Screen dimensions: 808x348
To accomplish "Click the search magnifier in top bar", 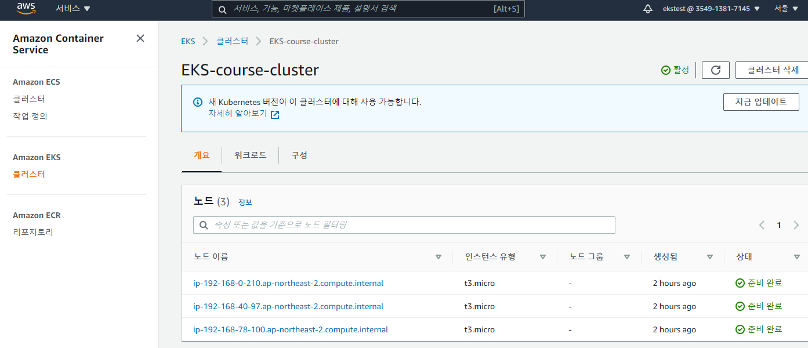I will coord(223,9).
